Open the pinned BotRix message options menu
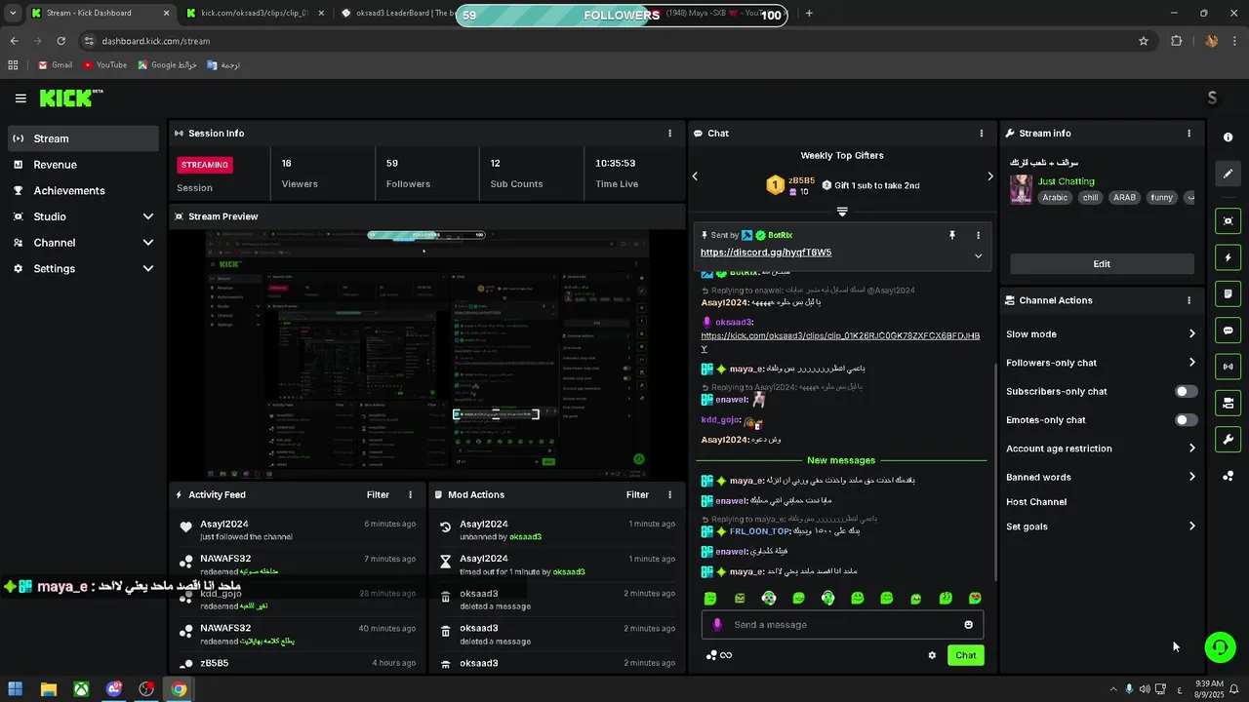The image size is (1249, 702). [x=978, y=235]
